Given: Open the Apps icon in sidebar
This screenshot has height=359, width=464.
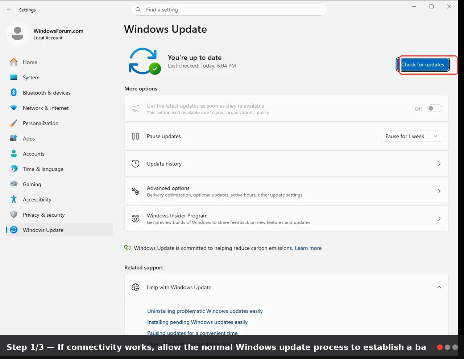Looking at the screenshot, I should click(14, 138).
